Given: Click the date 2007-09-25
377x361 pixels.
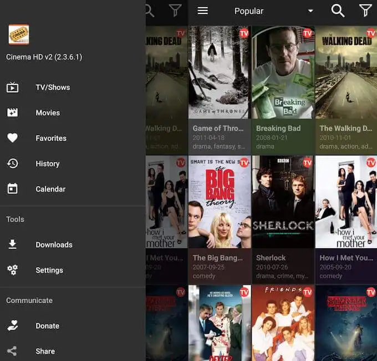Looking at the screenshot, I should click(x=208, y=267).
